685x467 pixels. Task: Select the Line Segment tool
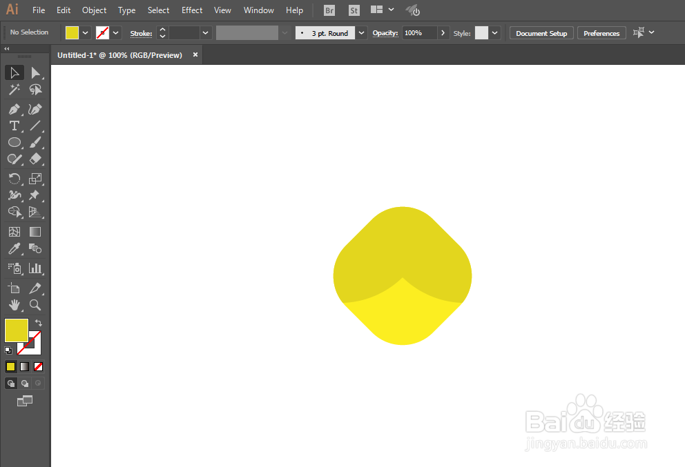point(35,126)
